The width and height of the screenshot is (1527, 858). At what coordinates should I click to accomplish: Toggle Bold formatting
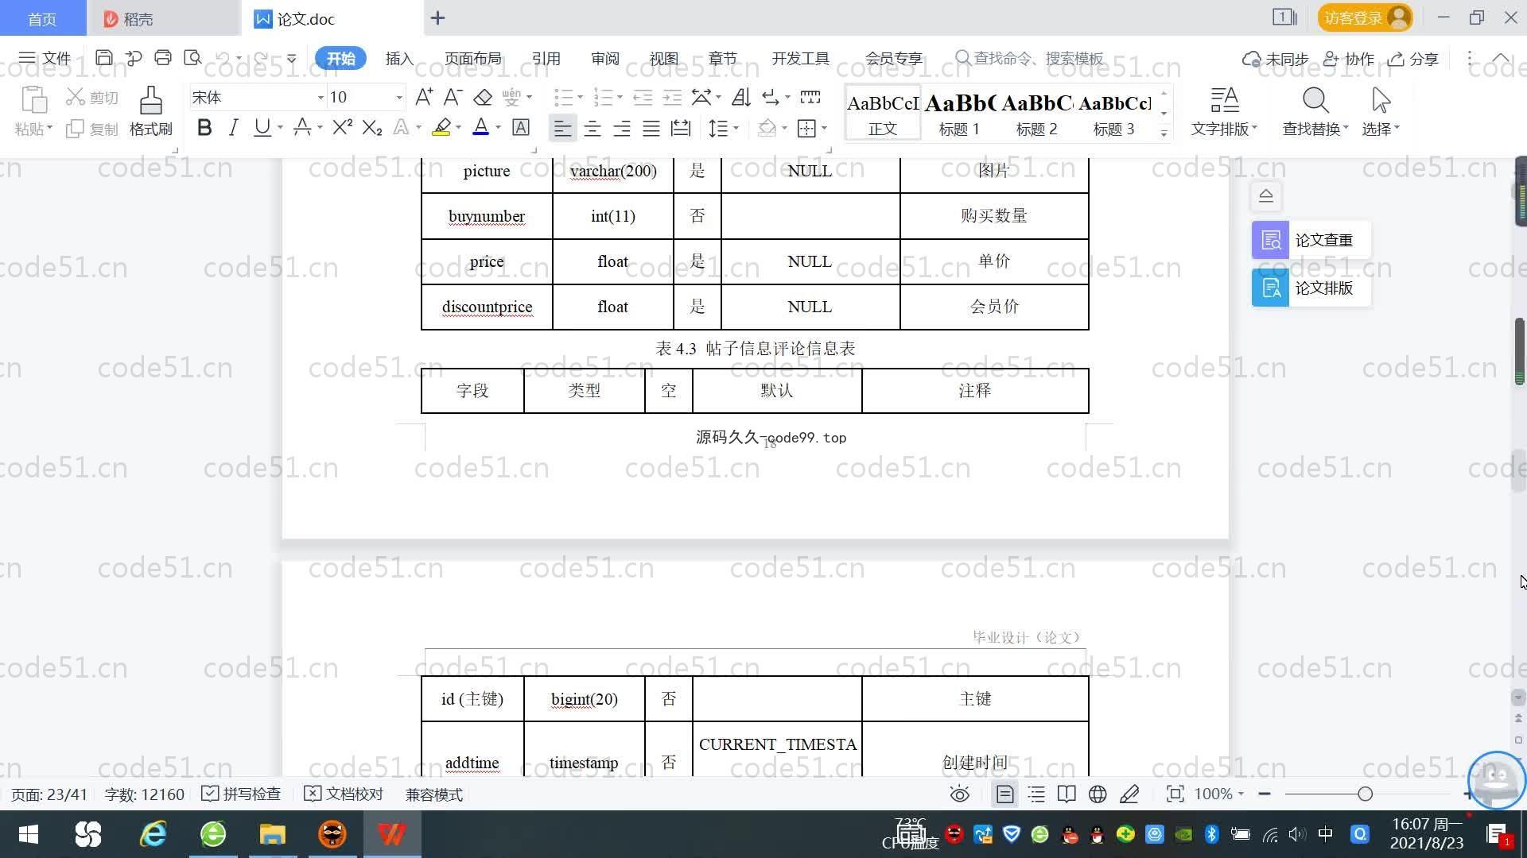pyautogui.click(x=204, y=127)
